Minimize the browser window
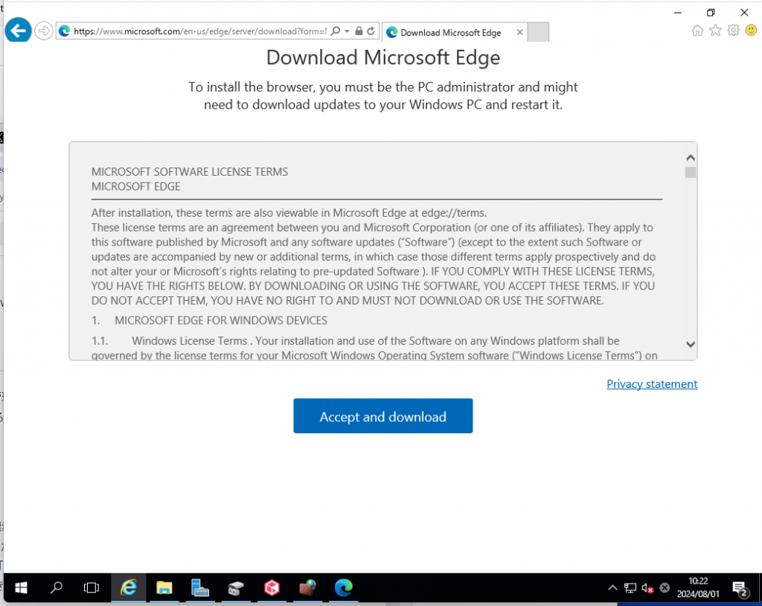This screenshot has height=606, width=762. pos(678,13)
